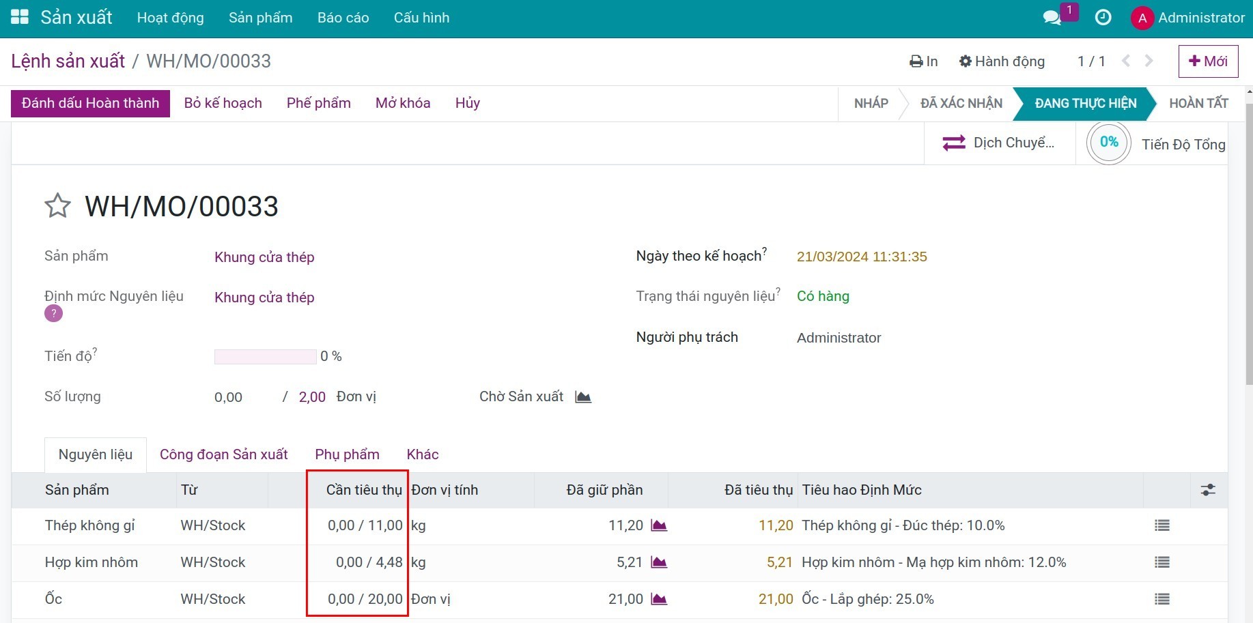Click Bỏ kế hoạch button
1253x623 pixels.
223,103
